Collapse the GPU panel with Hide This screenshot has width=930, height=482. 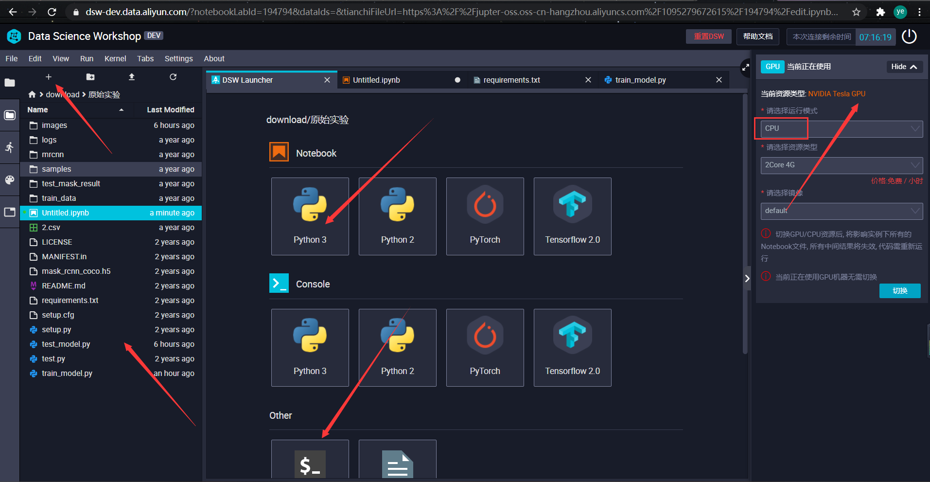point(904,67)
